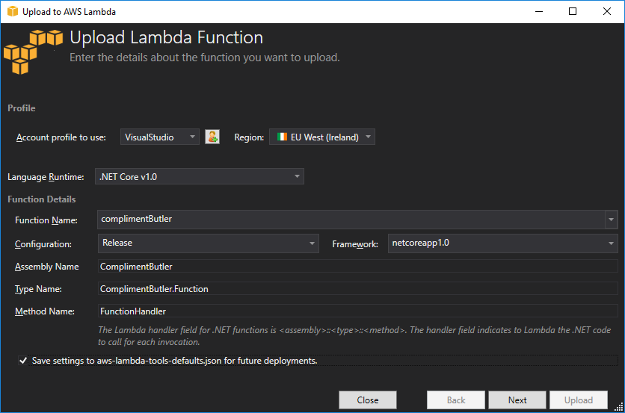Click into the Assembly Name field

357,267
